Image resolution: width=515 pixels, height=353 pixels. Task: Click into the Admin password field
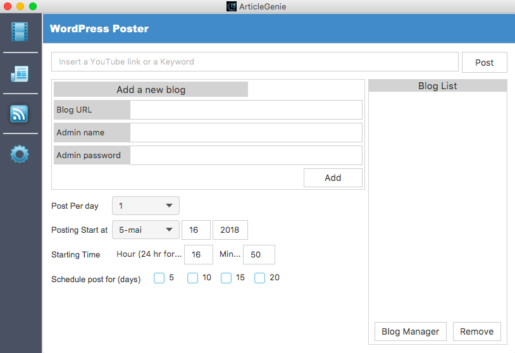(246, 156)
